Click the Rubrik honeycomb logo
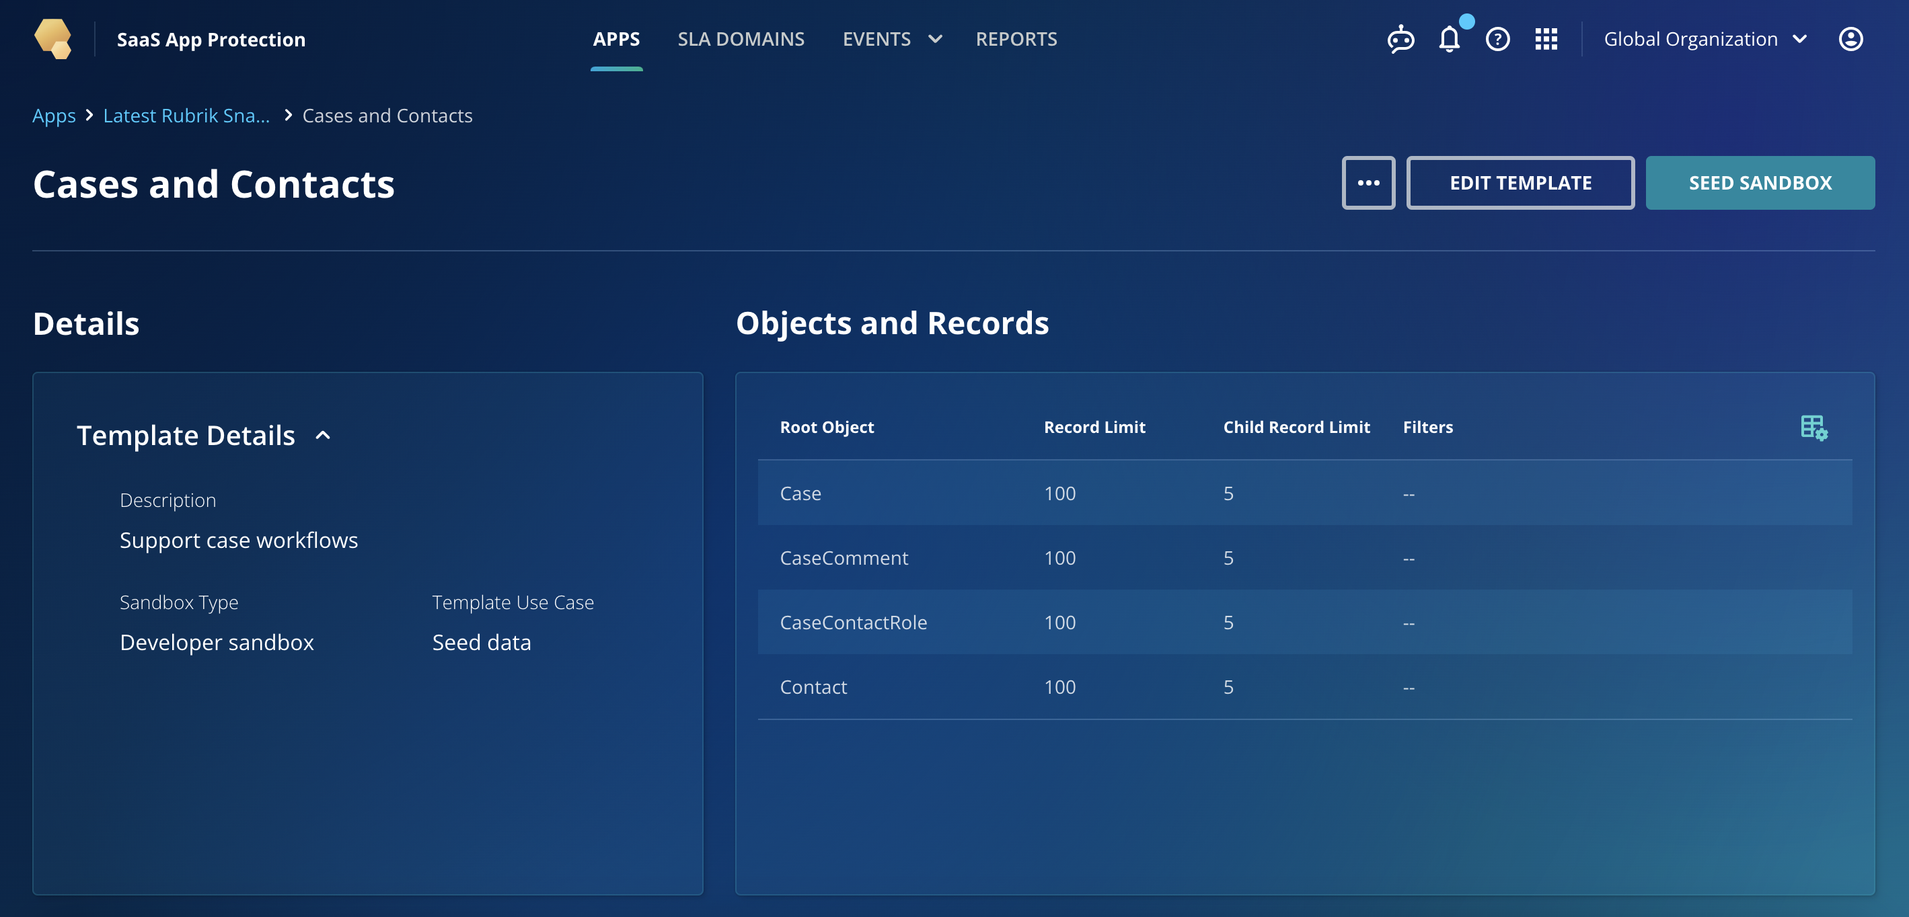The height and width of the screenshot is (917, 1909). point(53,38)
